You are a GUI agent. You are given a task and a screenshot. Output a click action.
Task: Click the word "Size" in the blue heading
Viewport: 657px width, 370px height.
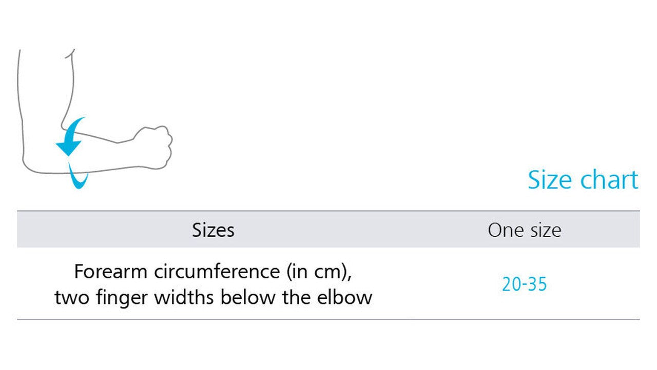[550, 180]
